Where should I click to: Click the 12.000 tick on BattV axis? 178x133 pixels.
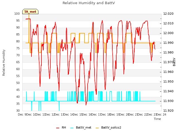pyautogui.click(x=168, y=33)
